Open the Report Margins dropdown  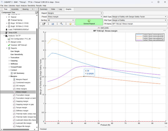coord(75,13)
